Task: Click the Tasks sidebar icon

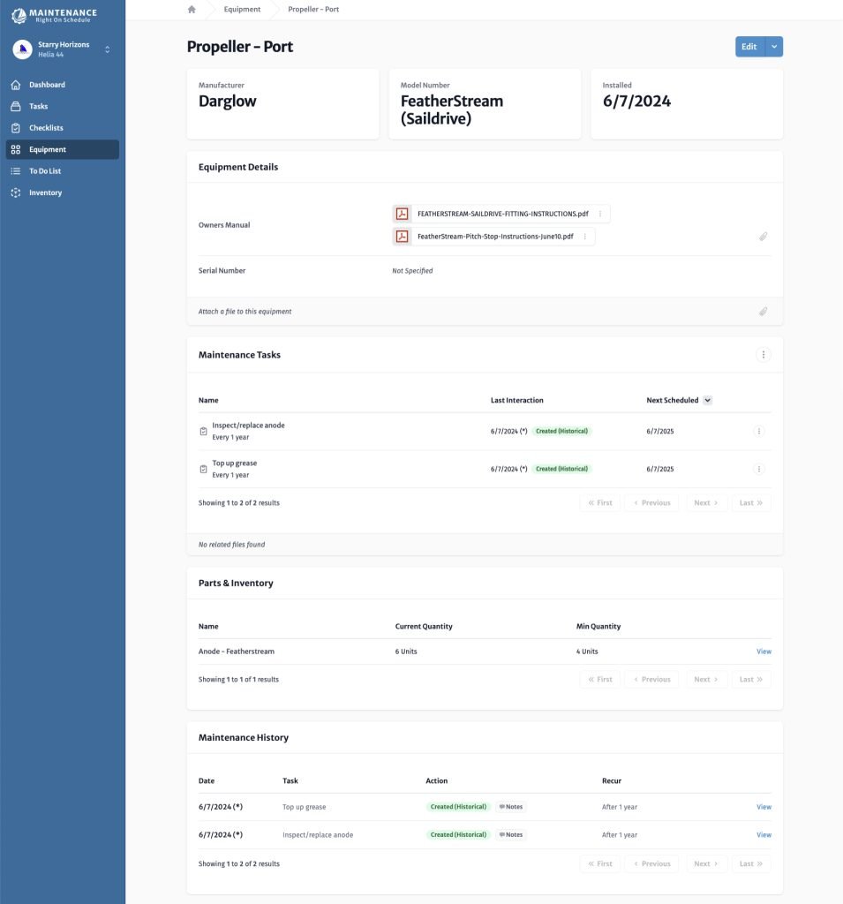Action: point(16,106)
